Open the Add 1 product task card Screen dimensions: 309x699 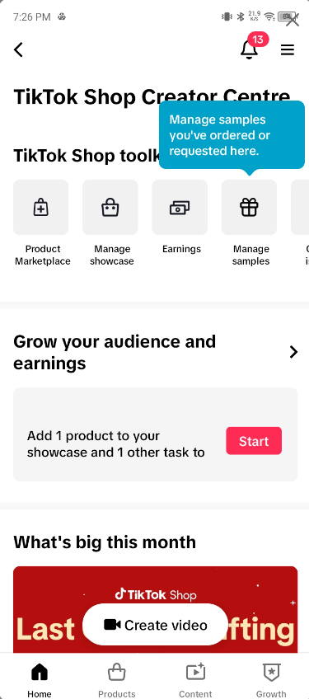click(x=155, y=434)
